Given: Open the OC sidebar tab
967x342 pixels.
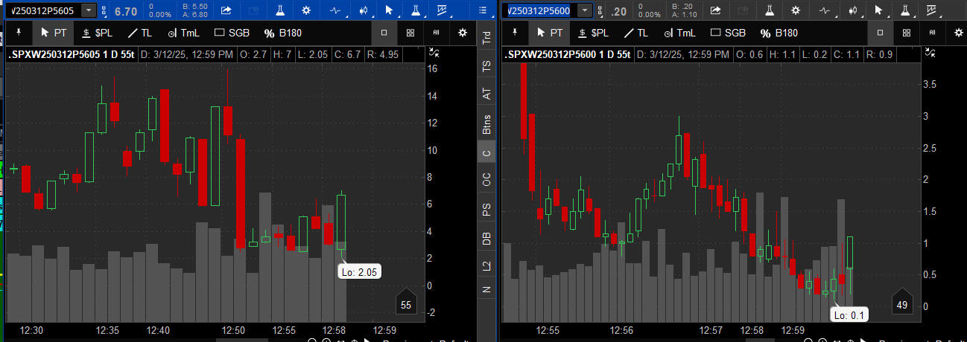Looking at the screenshot, I should tap(486, 180).
